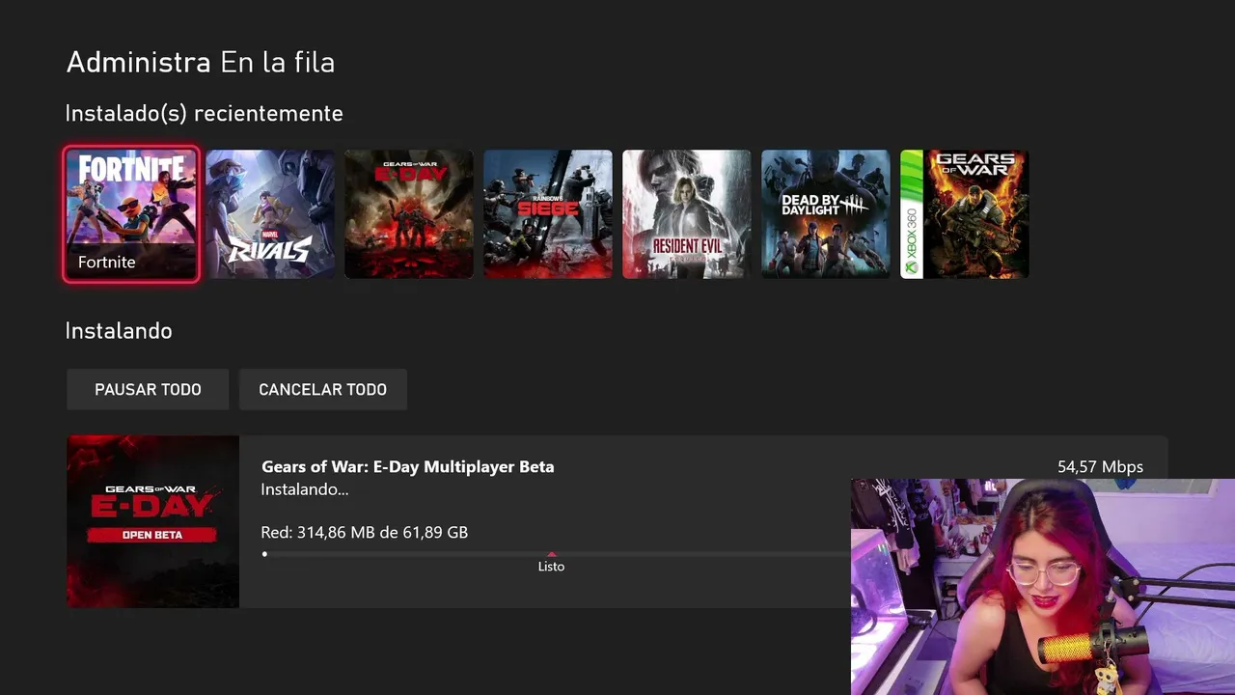The image size is (1235, 695).
Task: Select the Gears of War: E-Day Multiplayer Beta title
Action: click(407, 467)
